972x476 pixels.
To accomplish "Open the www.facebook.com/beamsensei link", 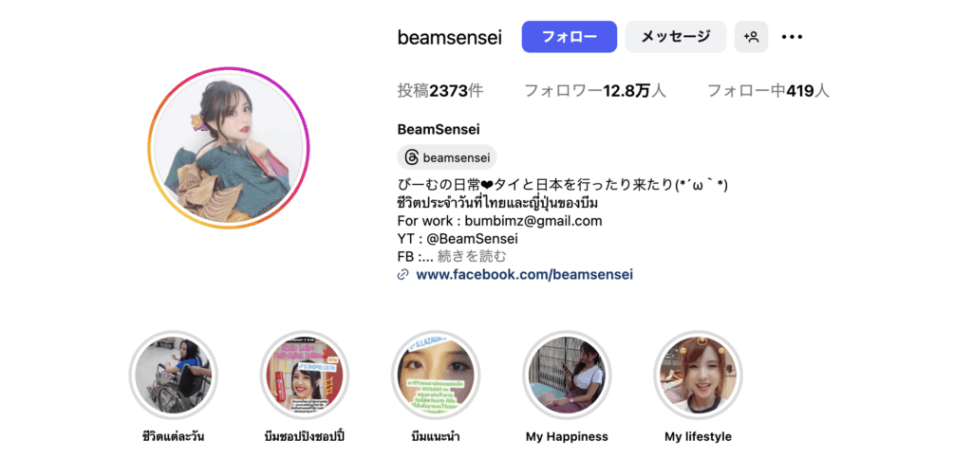I will click(x=524, y=274).
